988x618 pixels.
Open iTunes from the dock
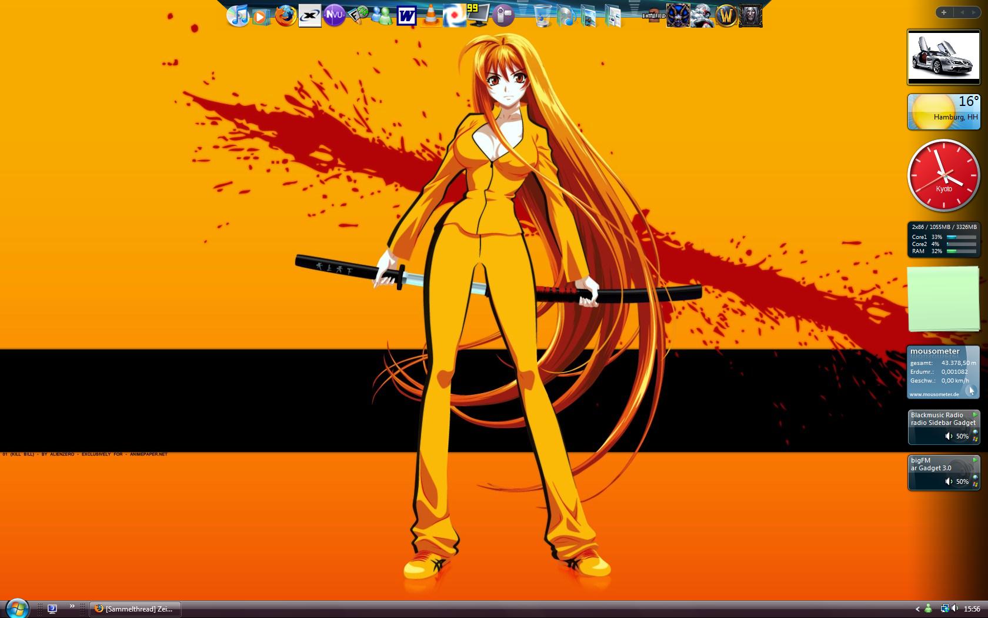[x=238, y=15]
